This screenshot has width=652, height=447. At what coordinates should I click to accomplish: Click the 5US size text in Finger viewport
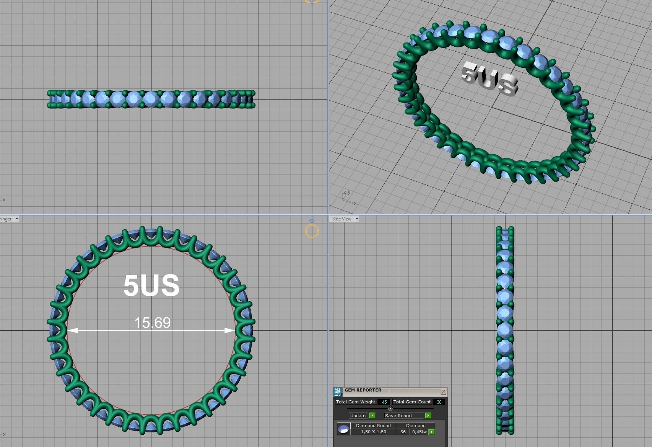pos(151,285)
